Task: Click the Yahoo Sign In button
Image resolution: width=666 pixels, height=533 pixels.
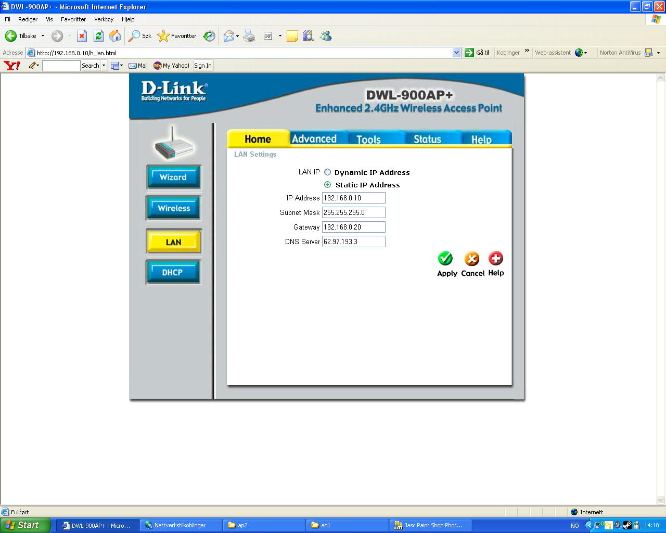Action: (203, 66)
